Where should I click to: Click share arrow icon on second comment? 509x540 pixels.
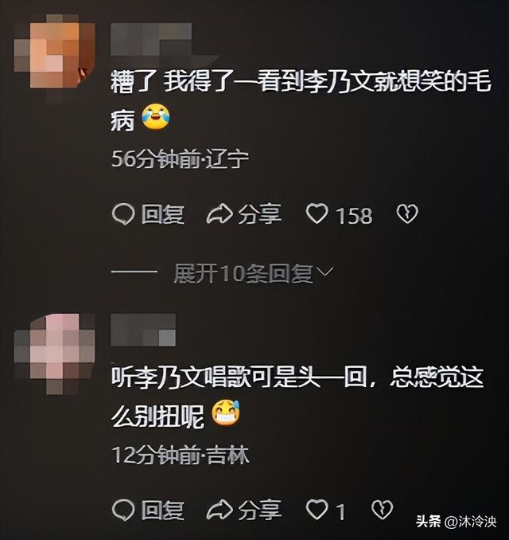click(219, 510)
